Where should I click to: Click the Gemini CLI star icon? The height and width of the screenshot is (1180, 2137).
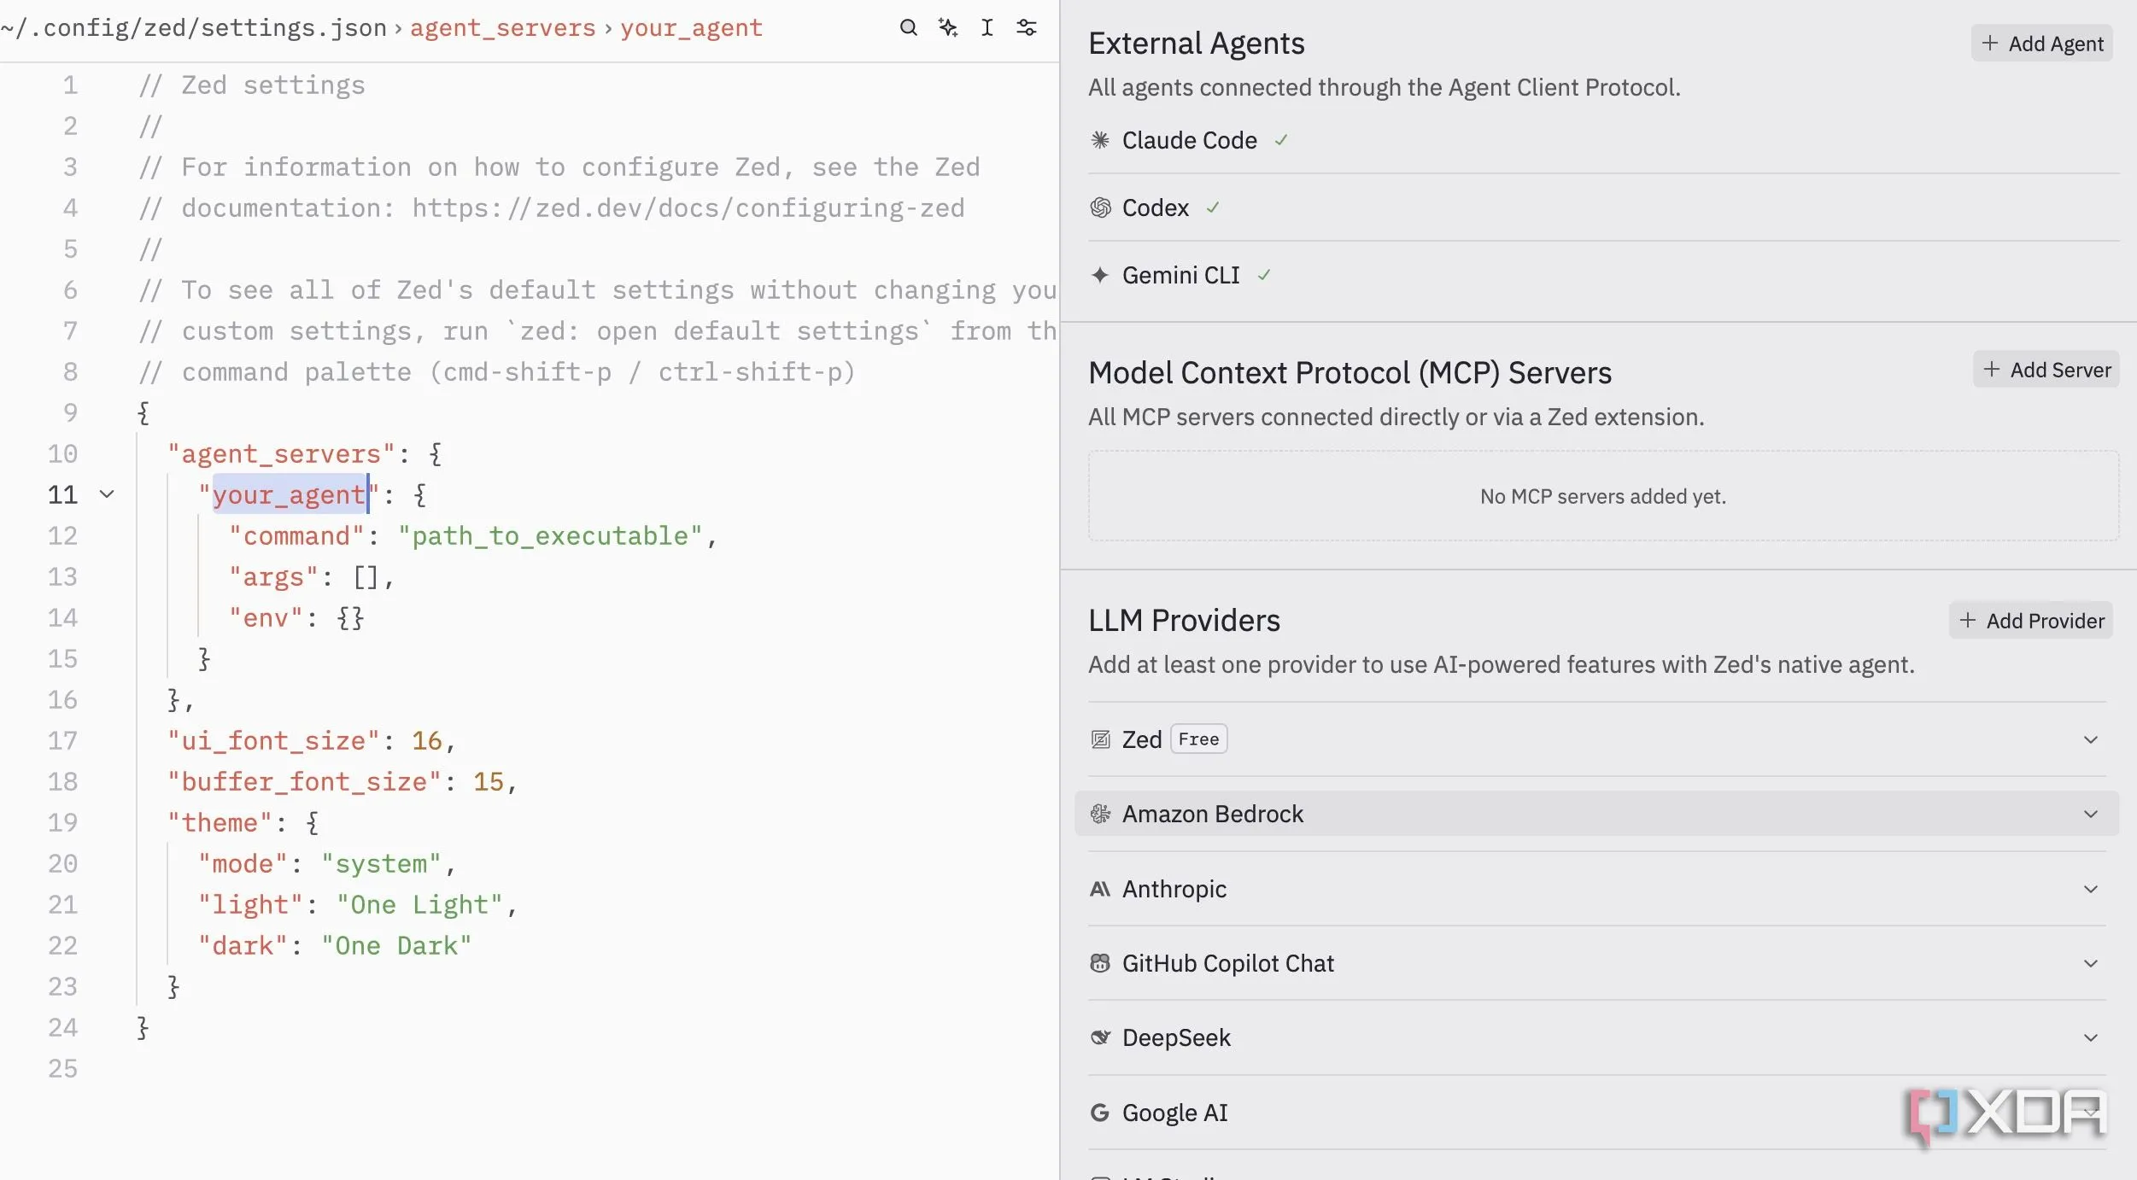point(1099,275)
